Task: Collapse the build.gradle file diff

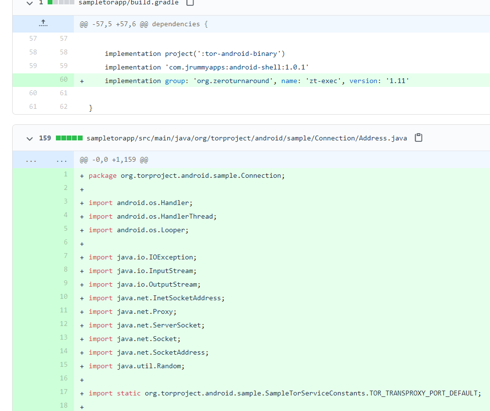Action: [30, 3]
